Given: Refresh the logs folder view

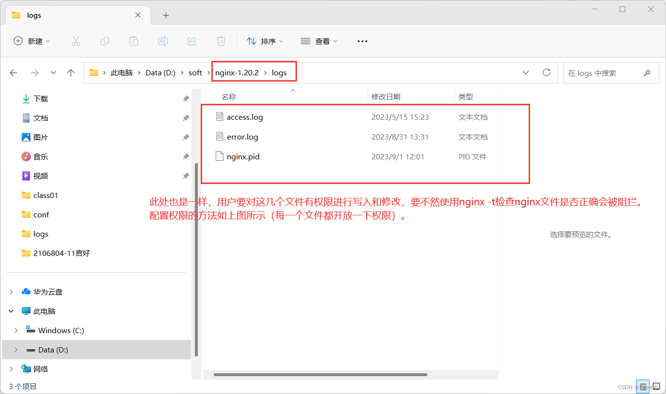Looking at the screenshot, I should click(547, 72).
